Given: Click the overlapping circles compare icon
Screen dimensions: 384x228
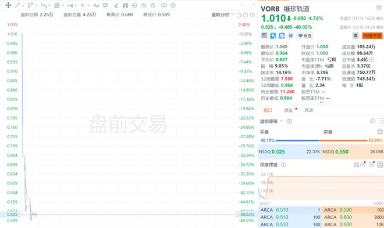Looking at the screenshot, I should (163, 5).
